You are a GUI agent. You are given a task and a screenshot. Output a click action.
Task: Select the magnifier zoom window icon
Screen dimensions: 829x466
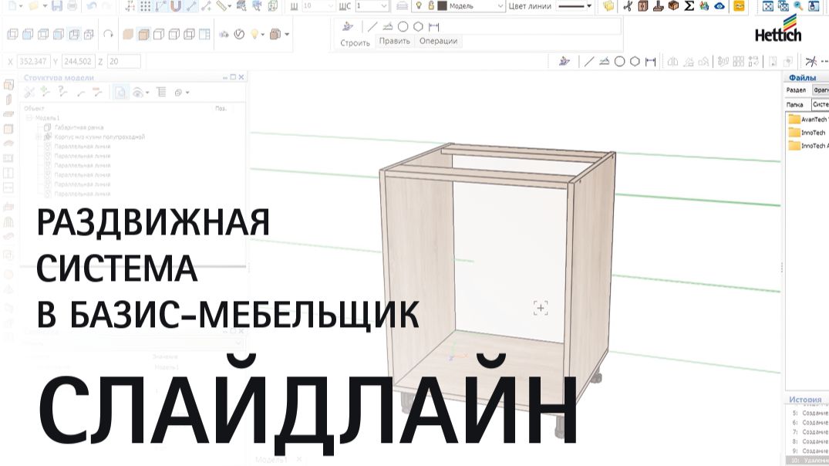(x=798, y=6)
